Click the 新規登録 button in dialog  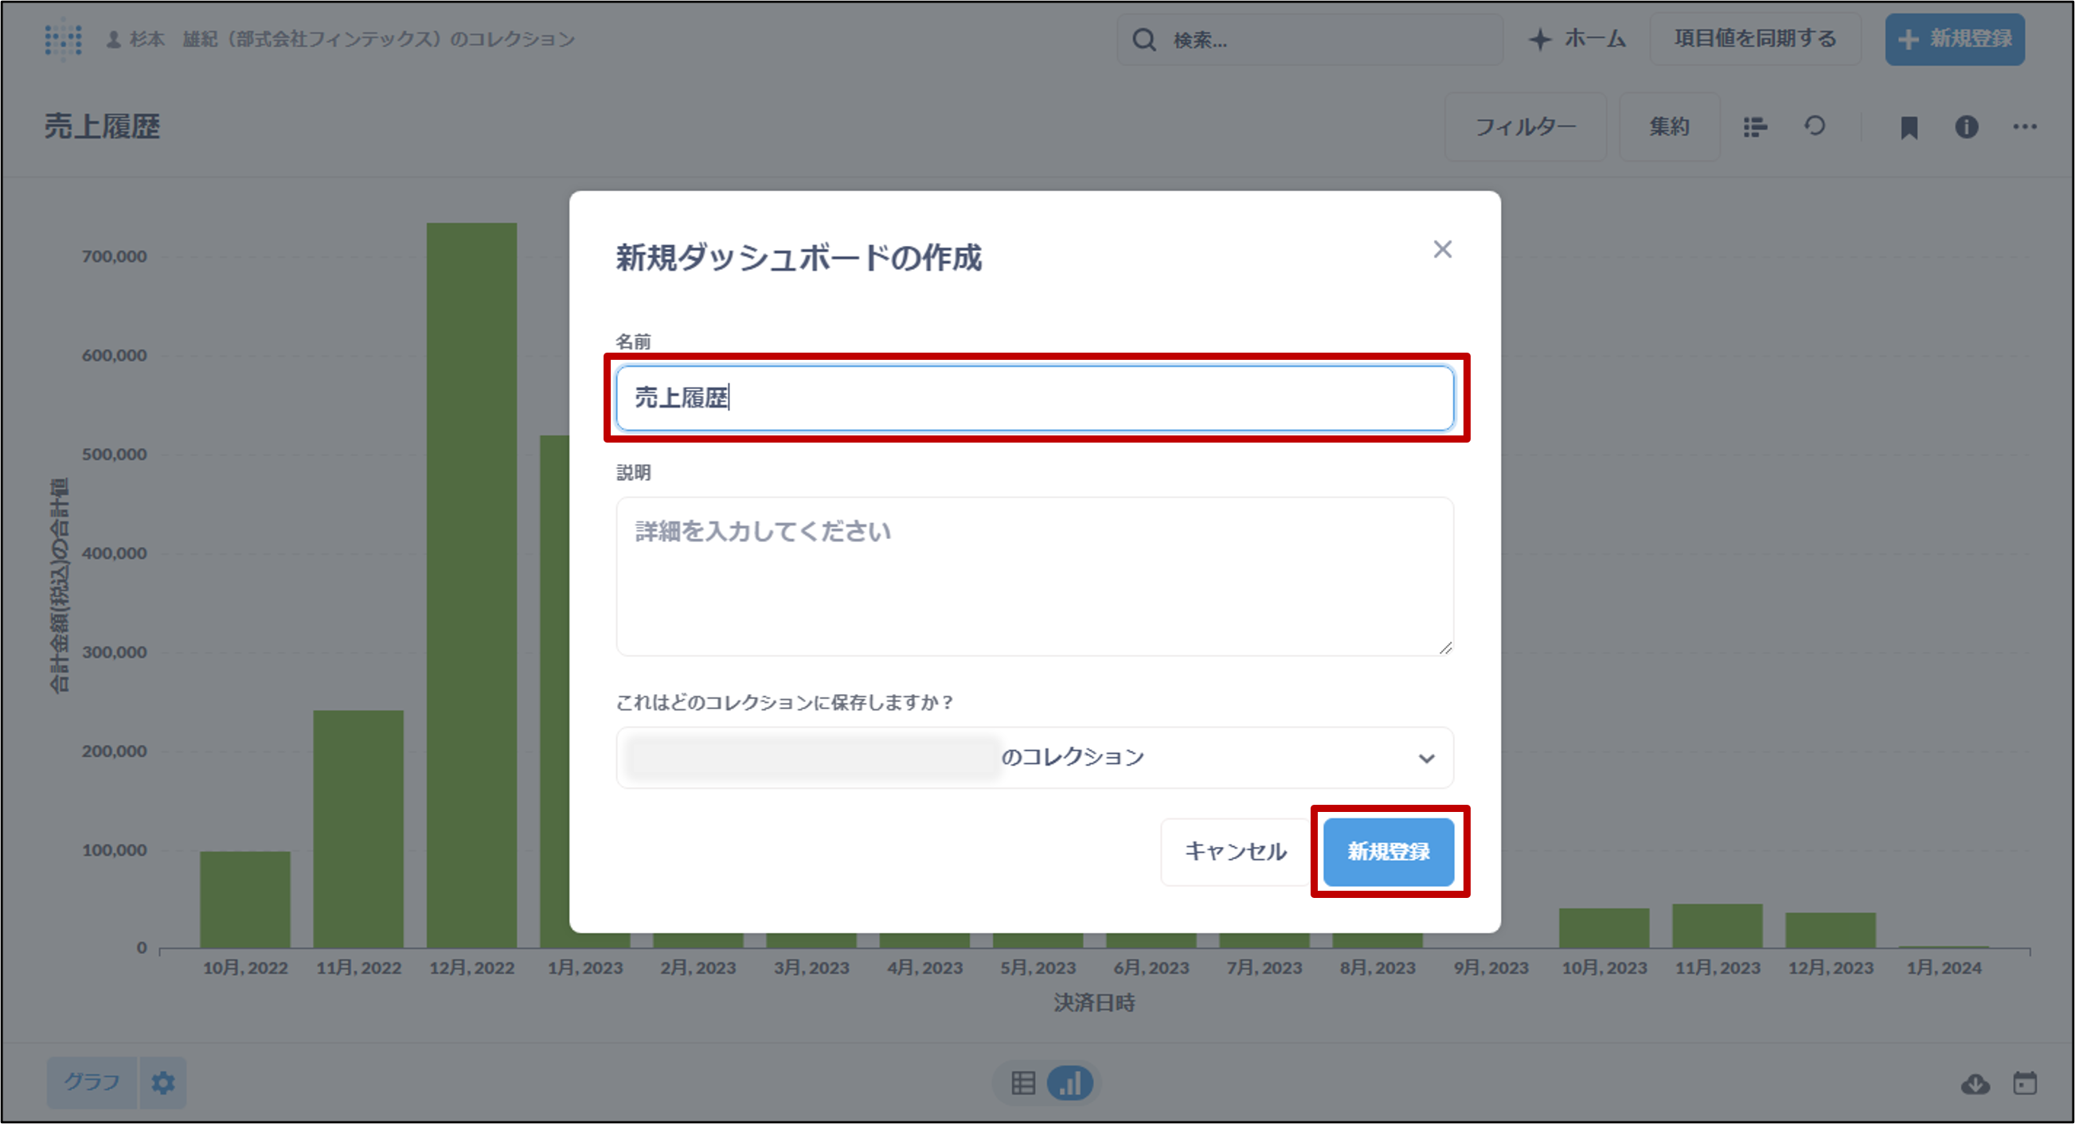[x=1388, y=852]
